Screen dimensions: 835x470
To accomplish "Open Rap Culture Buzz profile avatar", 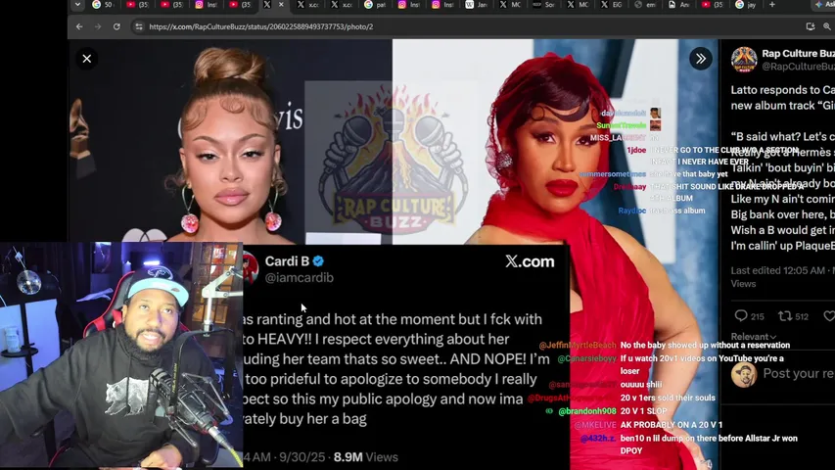I will click(x=744, y=59).
